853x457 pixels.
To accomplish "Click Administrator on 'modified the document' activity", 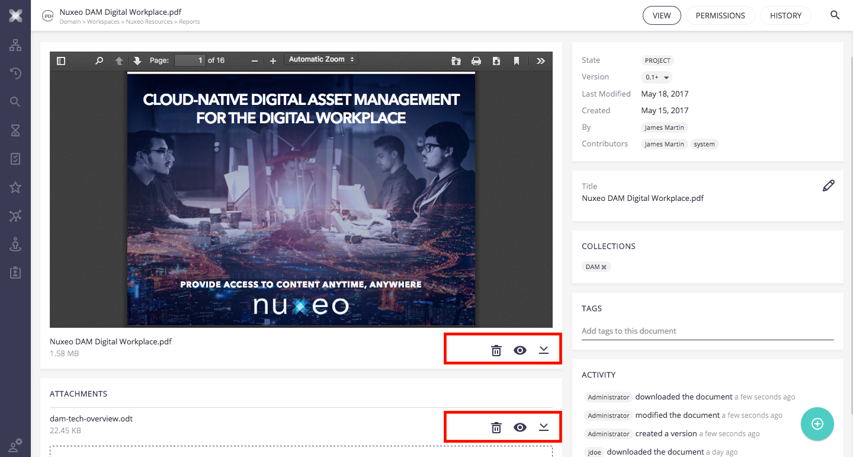I will [x=608, y=416].
